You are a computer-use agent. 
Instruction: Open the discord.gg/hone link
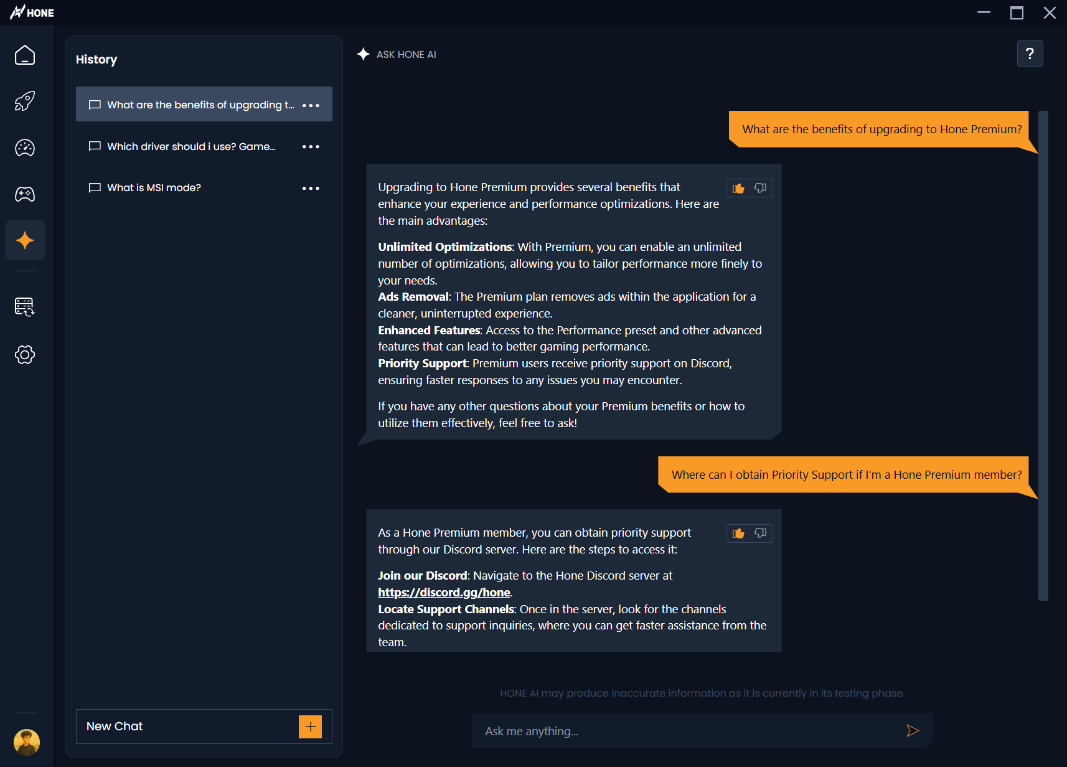(x=444, y=593)
